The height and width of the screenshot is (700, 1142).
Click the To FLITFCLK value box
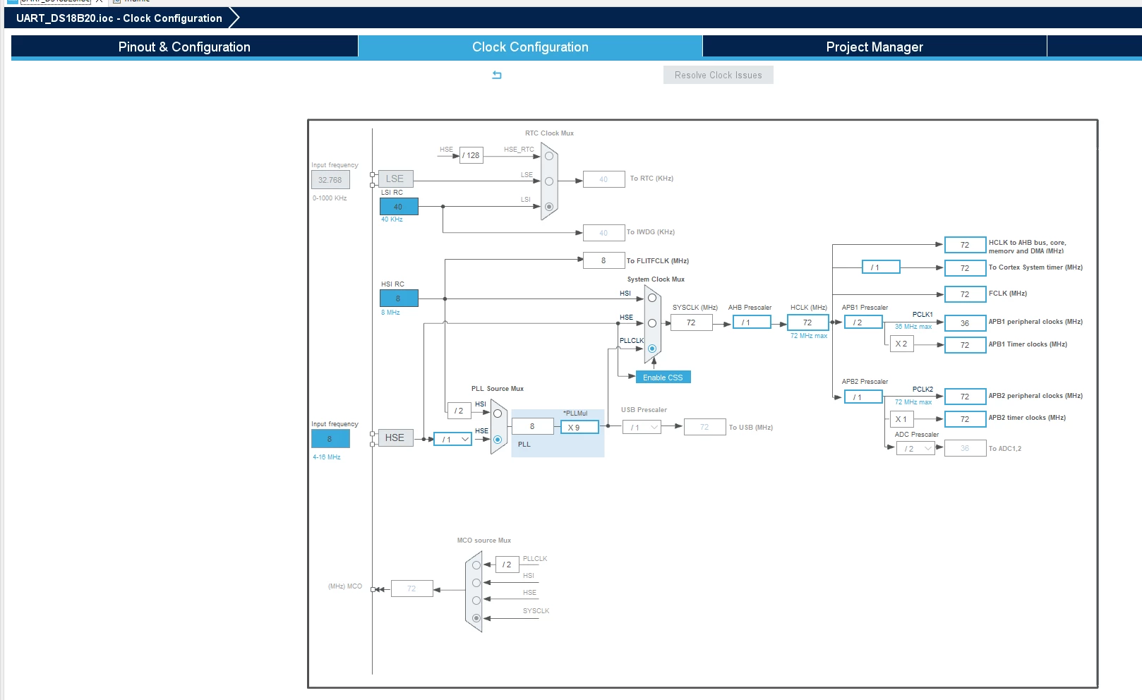603,260
